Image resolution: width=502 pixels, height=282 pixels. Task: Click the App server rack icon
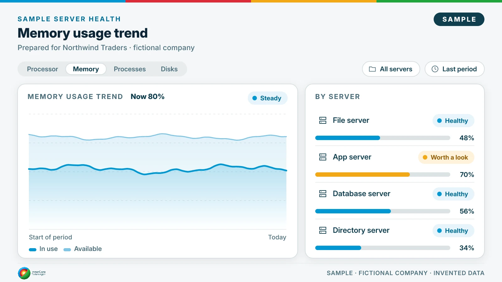(x=323, y=157)
